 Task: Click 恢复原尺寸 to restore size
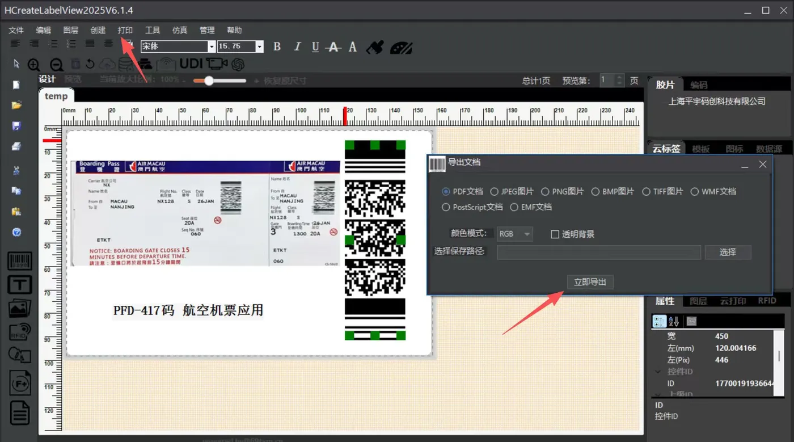pyautogui.click(x=285, y=81)
